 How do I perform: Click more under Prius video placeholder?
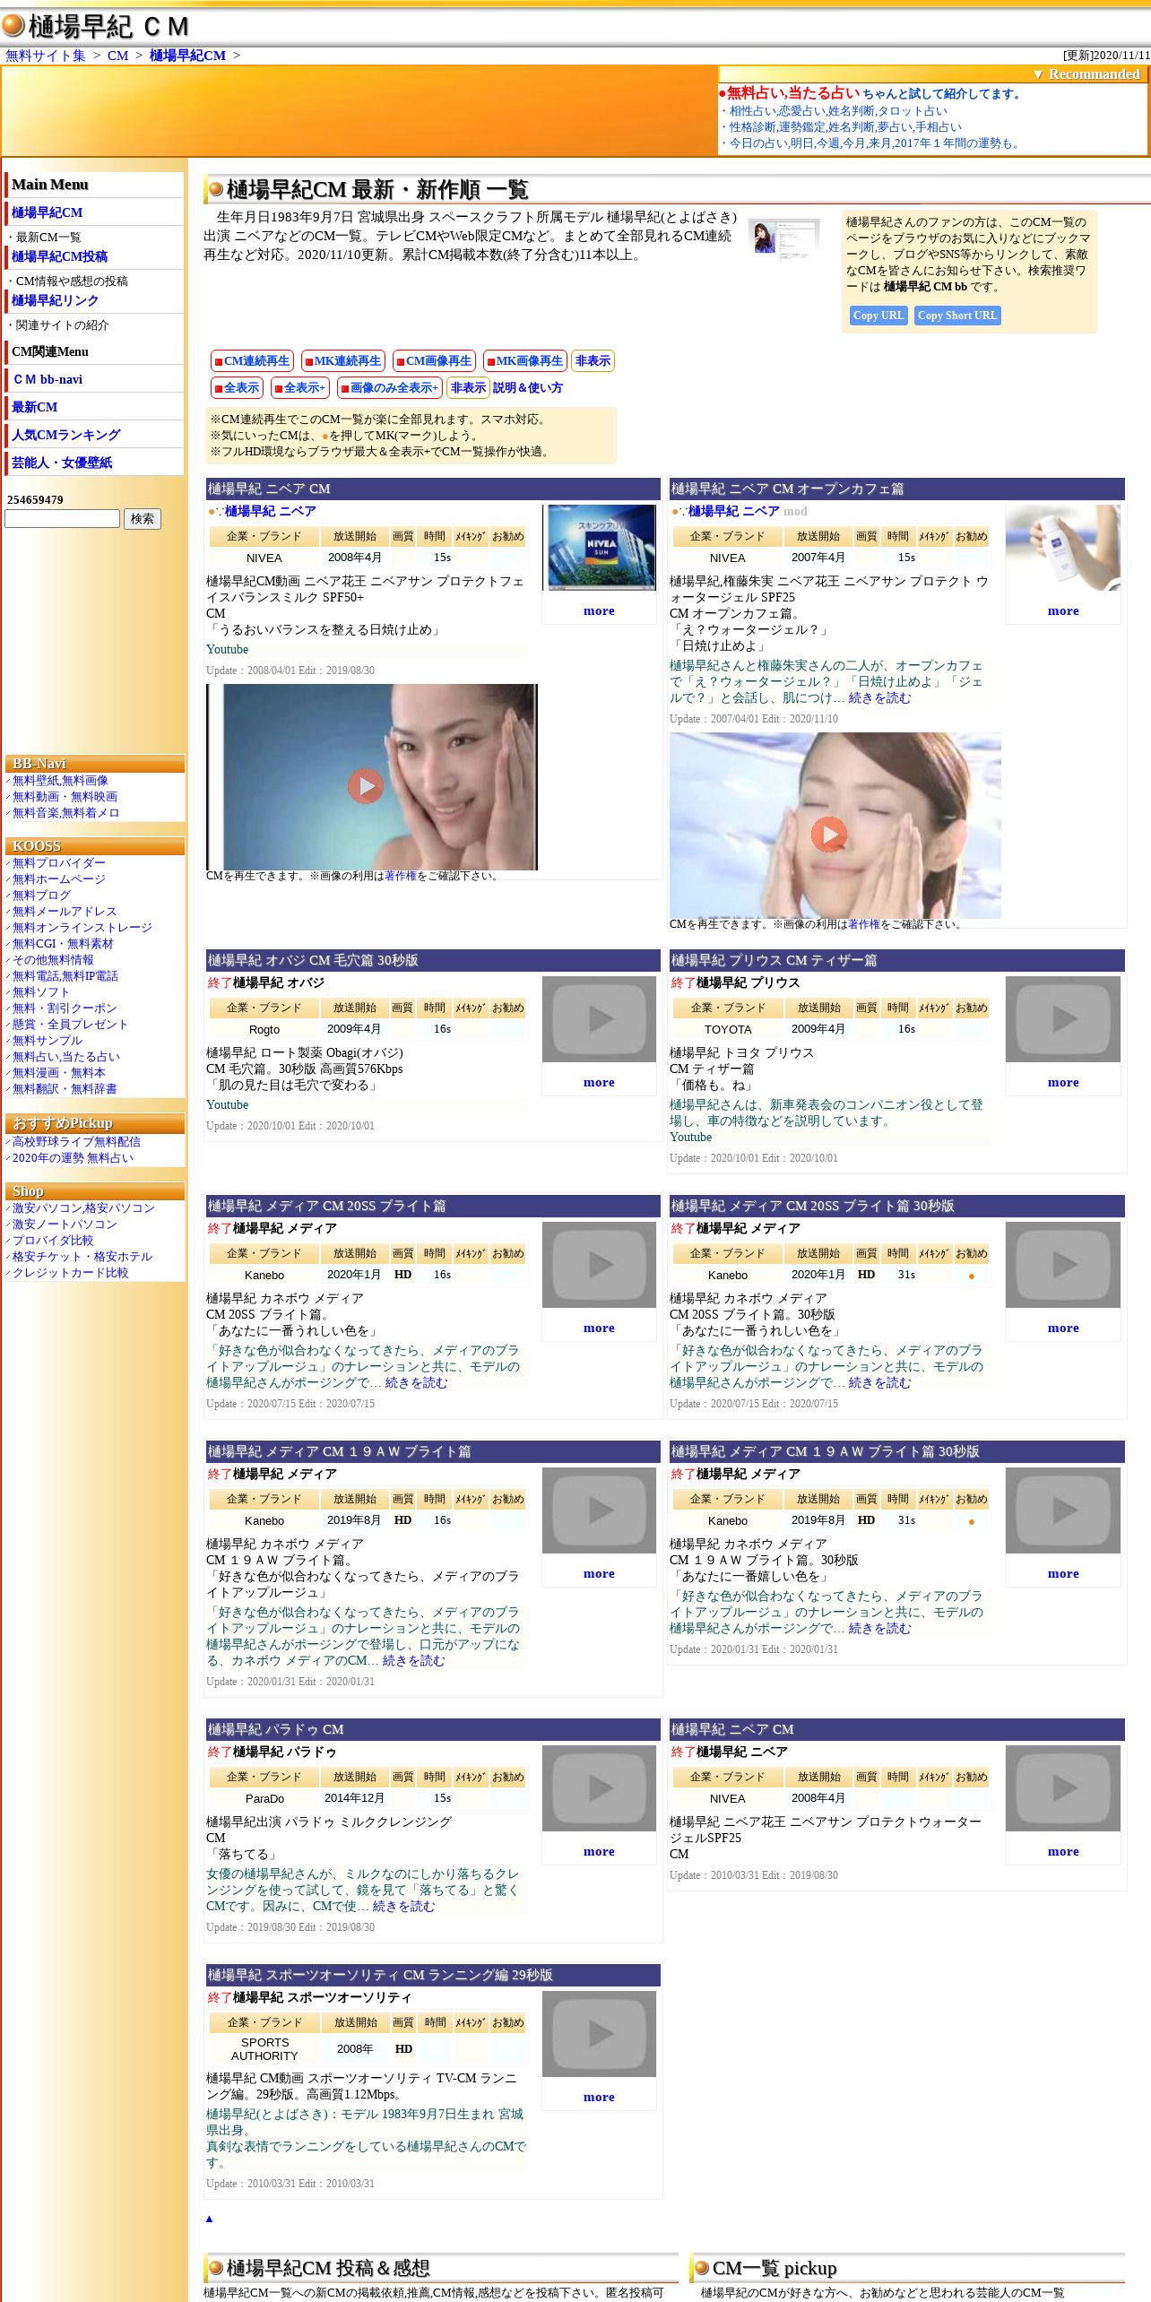coord(1063,1083)
